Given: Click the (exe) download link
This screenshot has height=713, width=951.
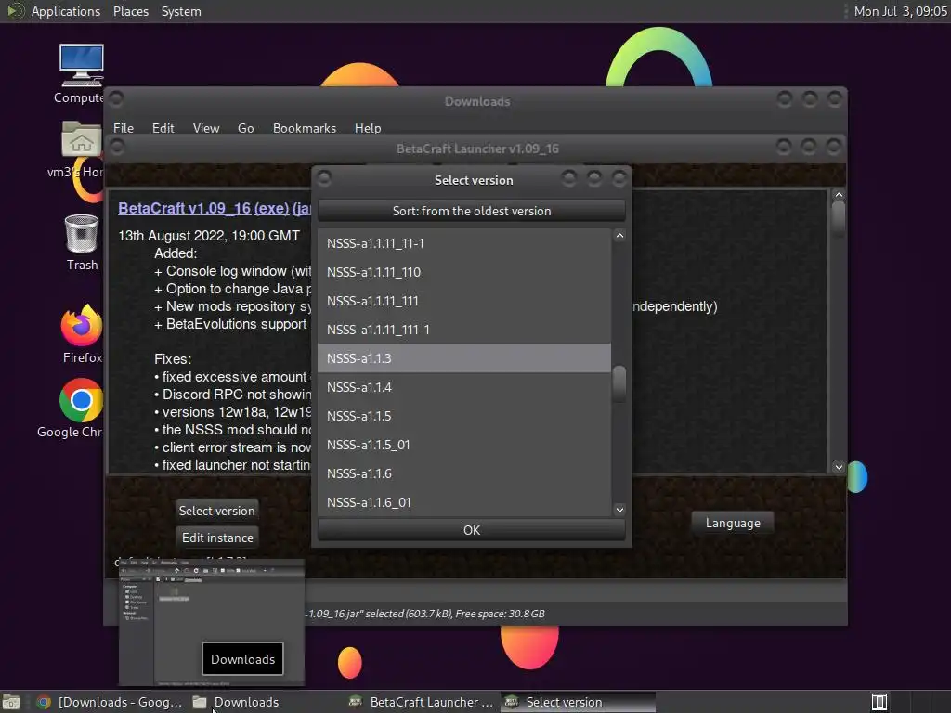Looking at the screenshot, I should click(272, 208).
